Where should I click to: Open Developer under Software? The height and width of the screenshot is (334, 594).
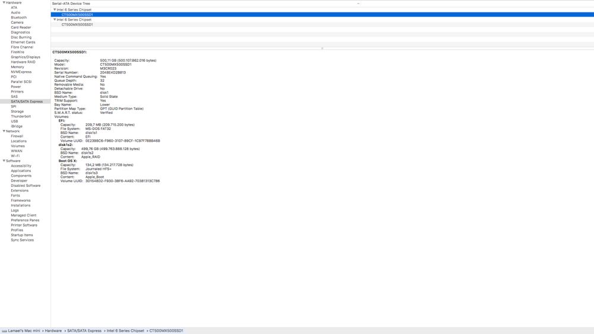coord(19,180)
